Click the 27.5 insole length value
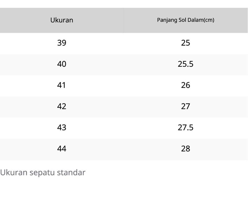The image size is (248, 208). click(185, 128)
